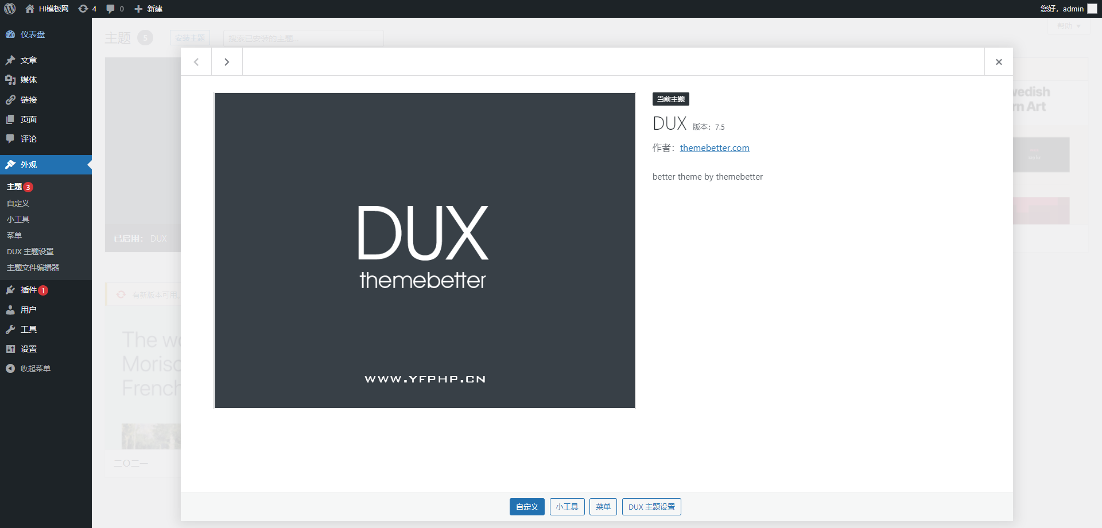Open 媒体 menu item
The width and height of the screenshot is (1102, 528).
pos(46,80)
